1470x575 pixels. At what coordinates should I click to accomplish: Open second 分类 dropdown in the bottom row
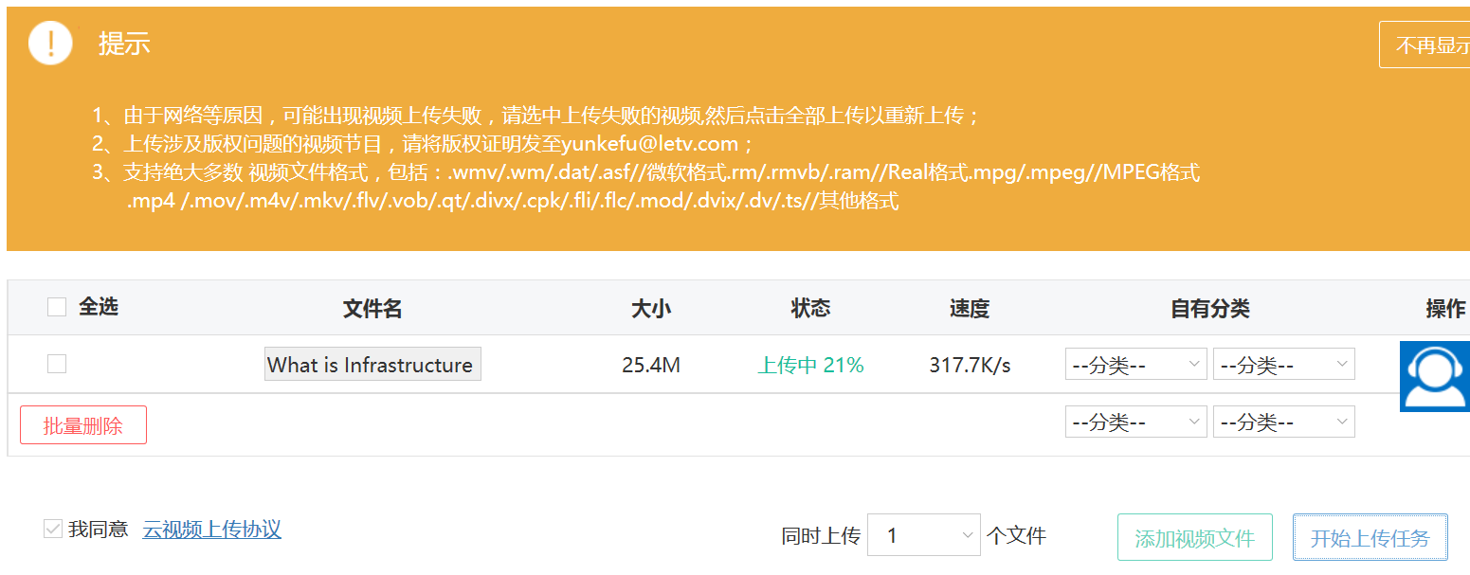pyautogui.click(x=1284, y=422)
